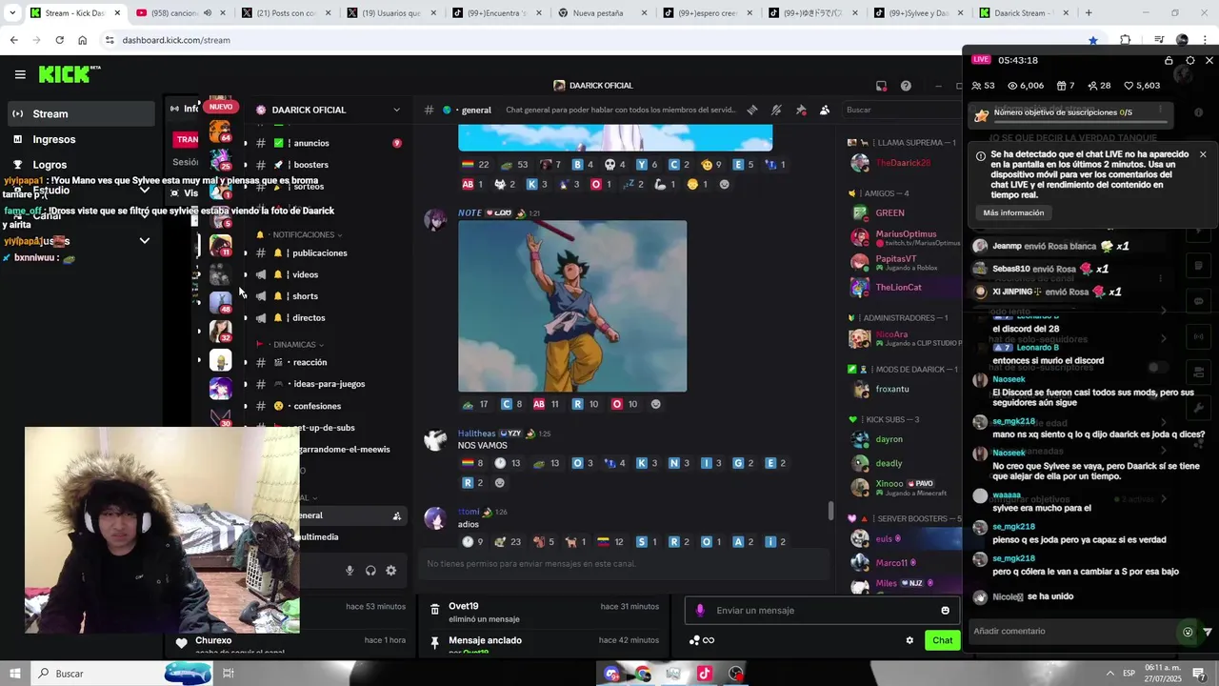1219x686 pixels.
Task: Open Discord threads icon in general header
Action: click(x=752, y=110)
